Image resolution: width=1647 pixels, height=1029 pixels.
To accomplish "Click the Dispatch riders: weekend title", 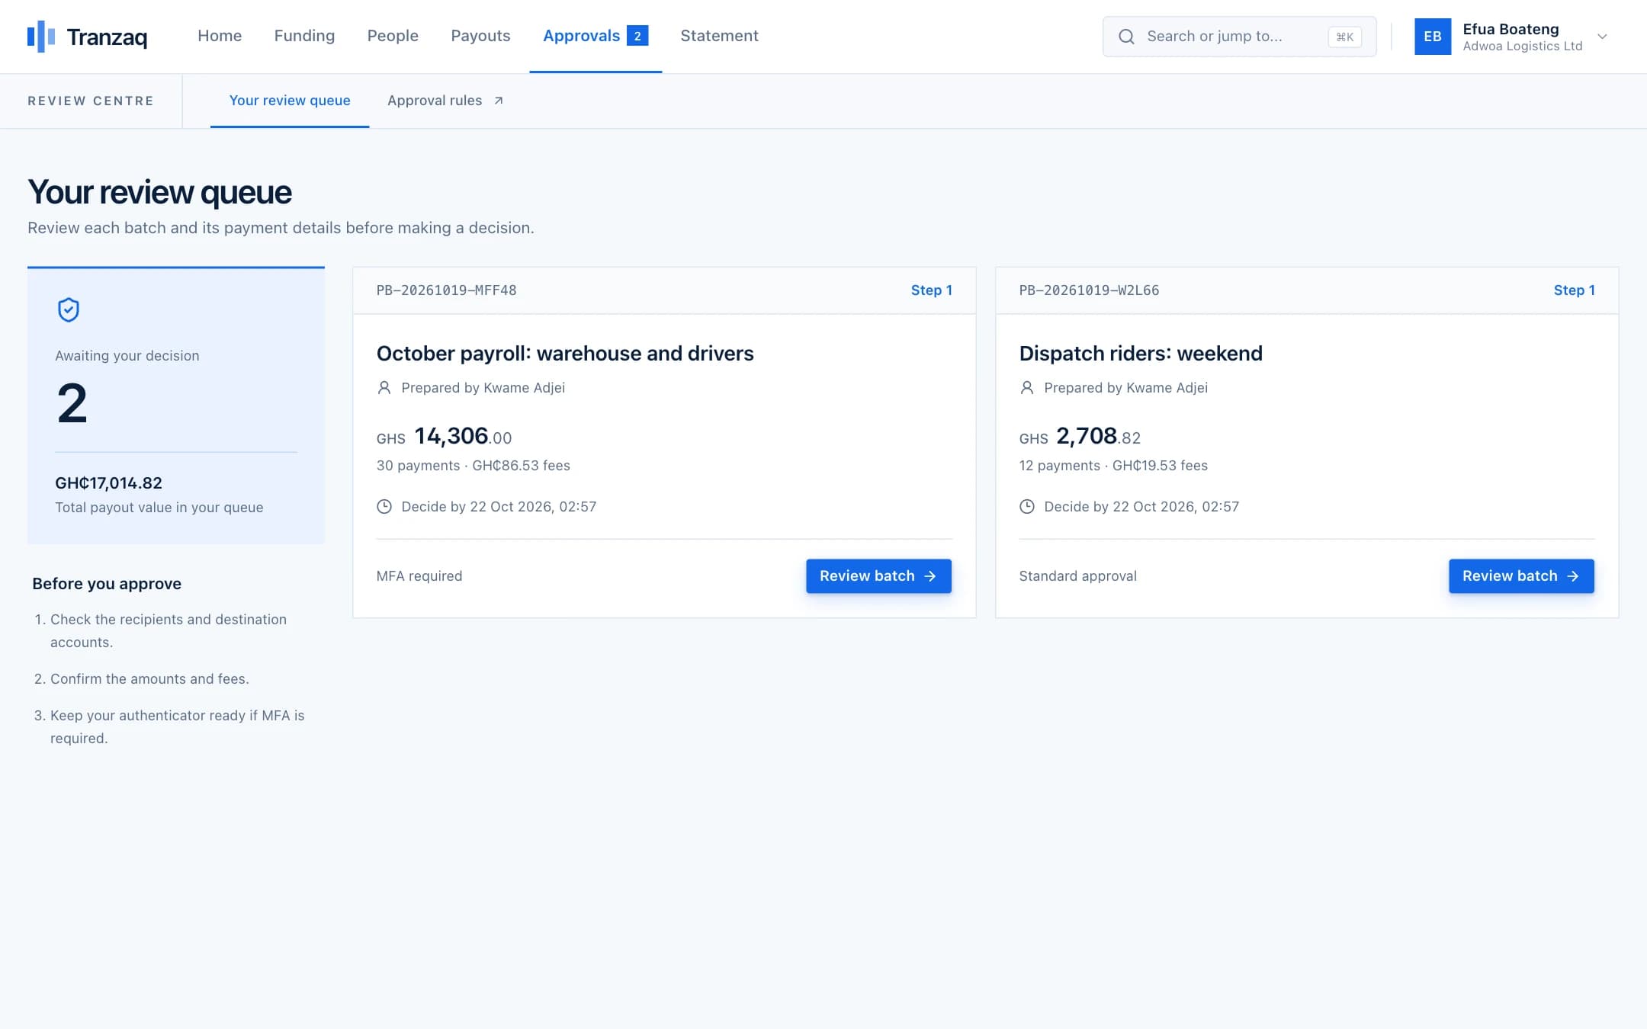I will [x=1141, y=354].
